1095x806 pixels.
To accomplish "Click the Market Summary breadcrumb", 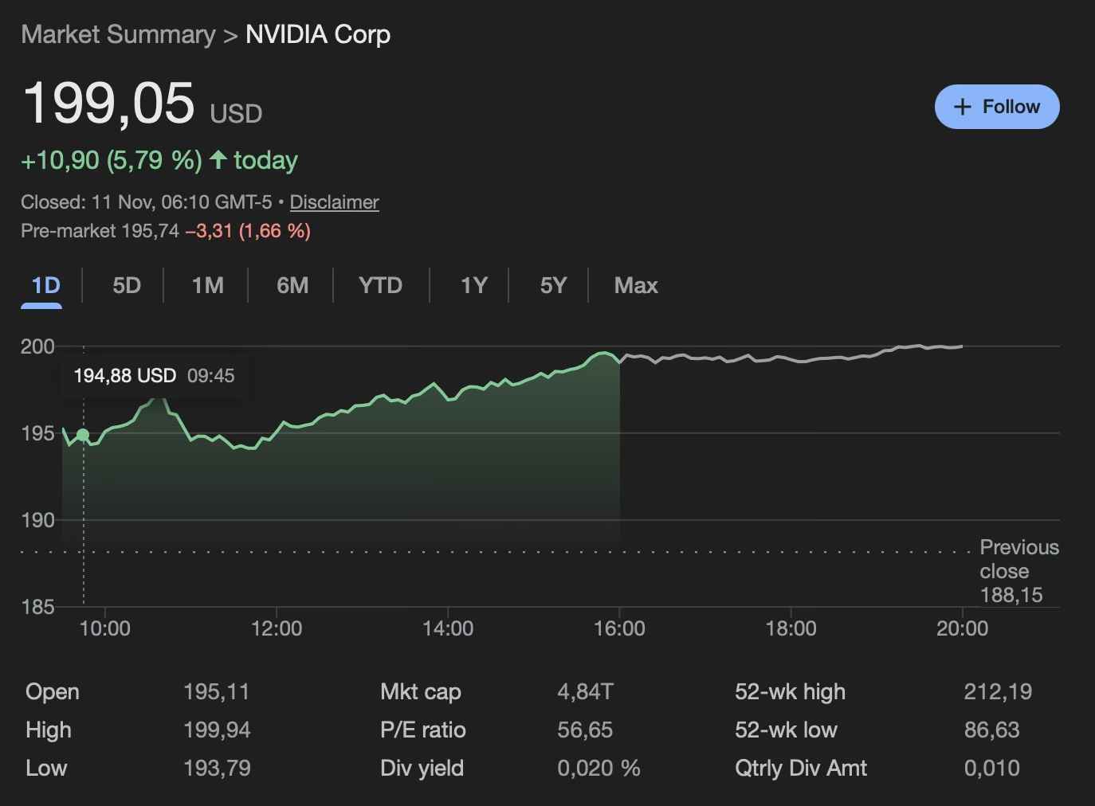I will (x=118, y=34).
